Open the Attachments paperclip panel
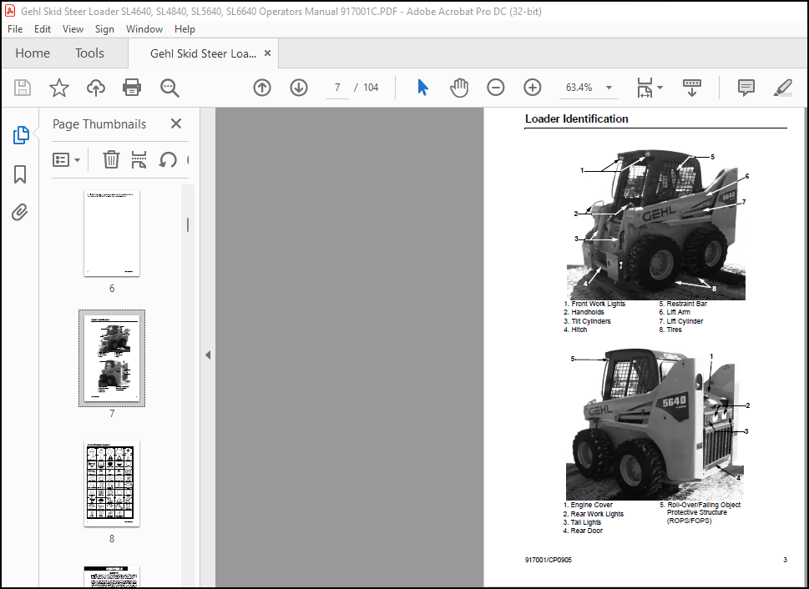809x589 pixels. click(x=19, y=212)
